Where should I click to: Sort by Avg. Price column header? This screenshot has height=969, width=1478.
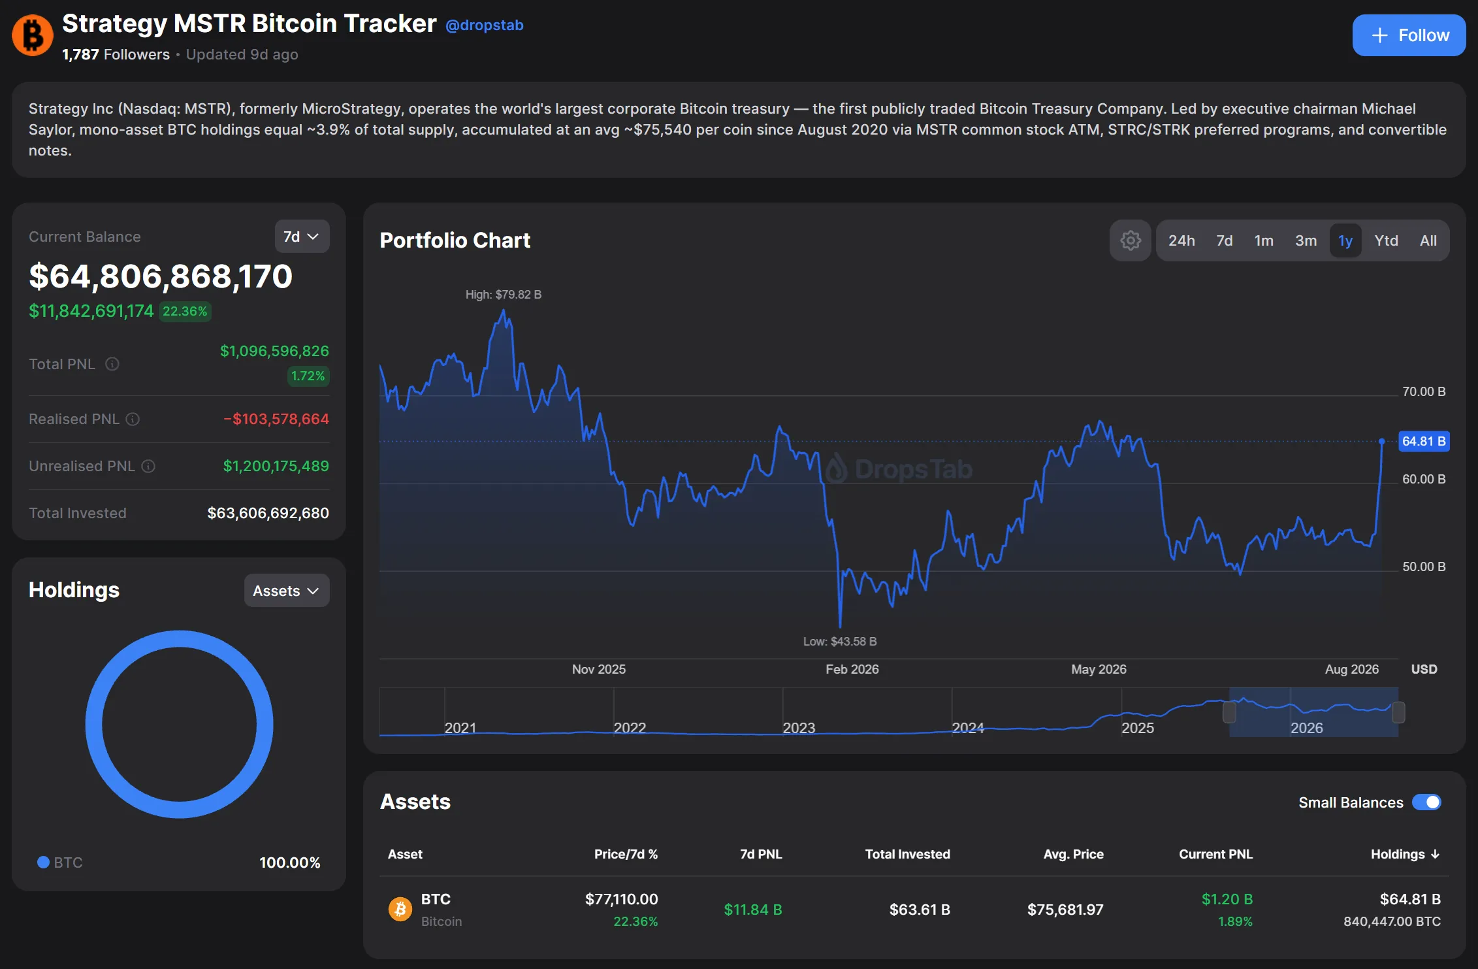1074,854
